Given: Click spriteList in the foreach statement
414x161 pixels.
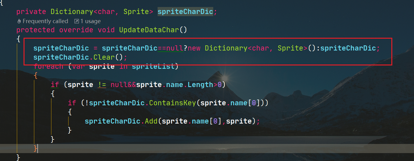Looking at the screenshot, I should [153, 66].
